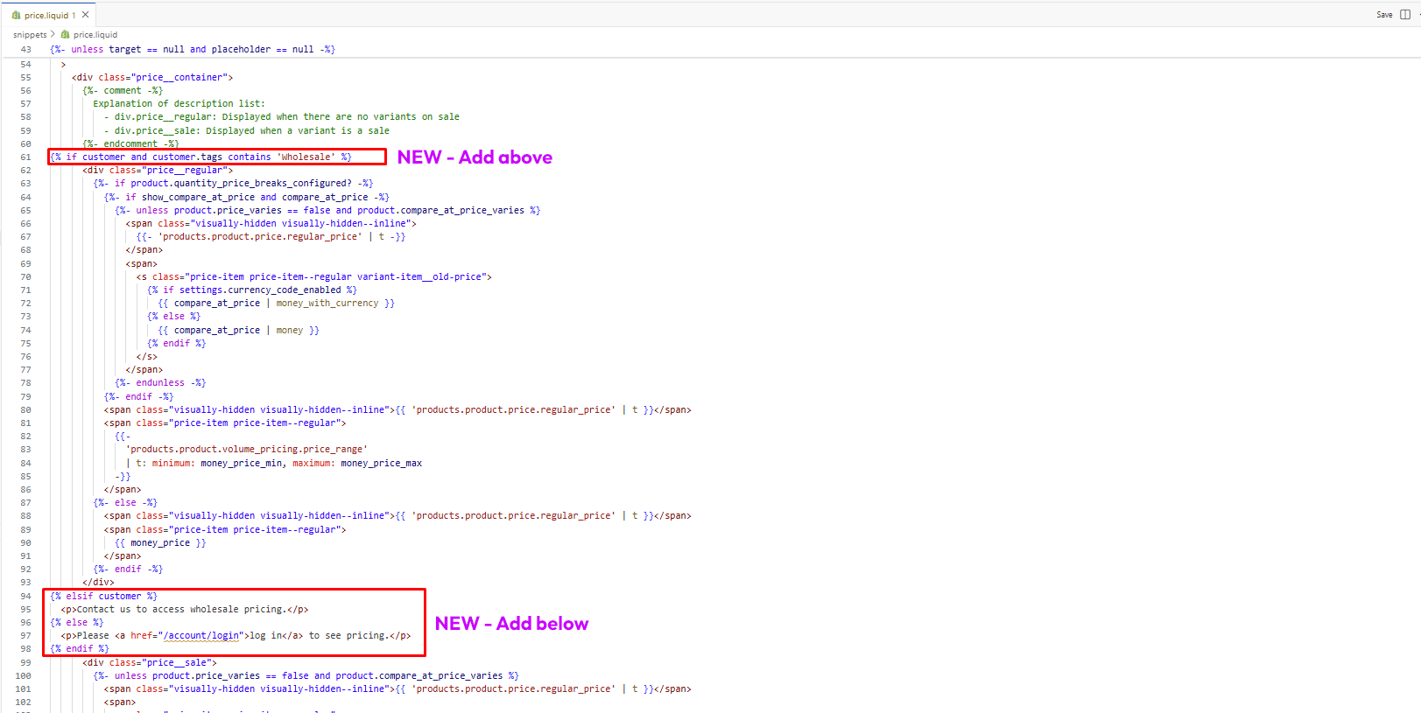Click the visually-hidden span on line 66
The height and width of the screenshot is (713, 1421).
271,223
